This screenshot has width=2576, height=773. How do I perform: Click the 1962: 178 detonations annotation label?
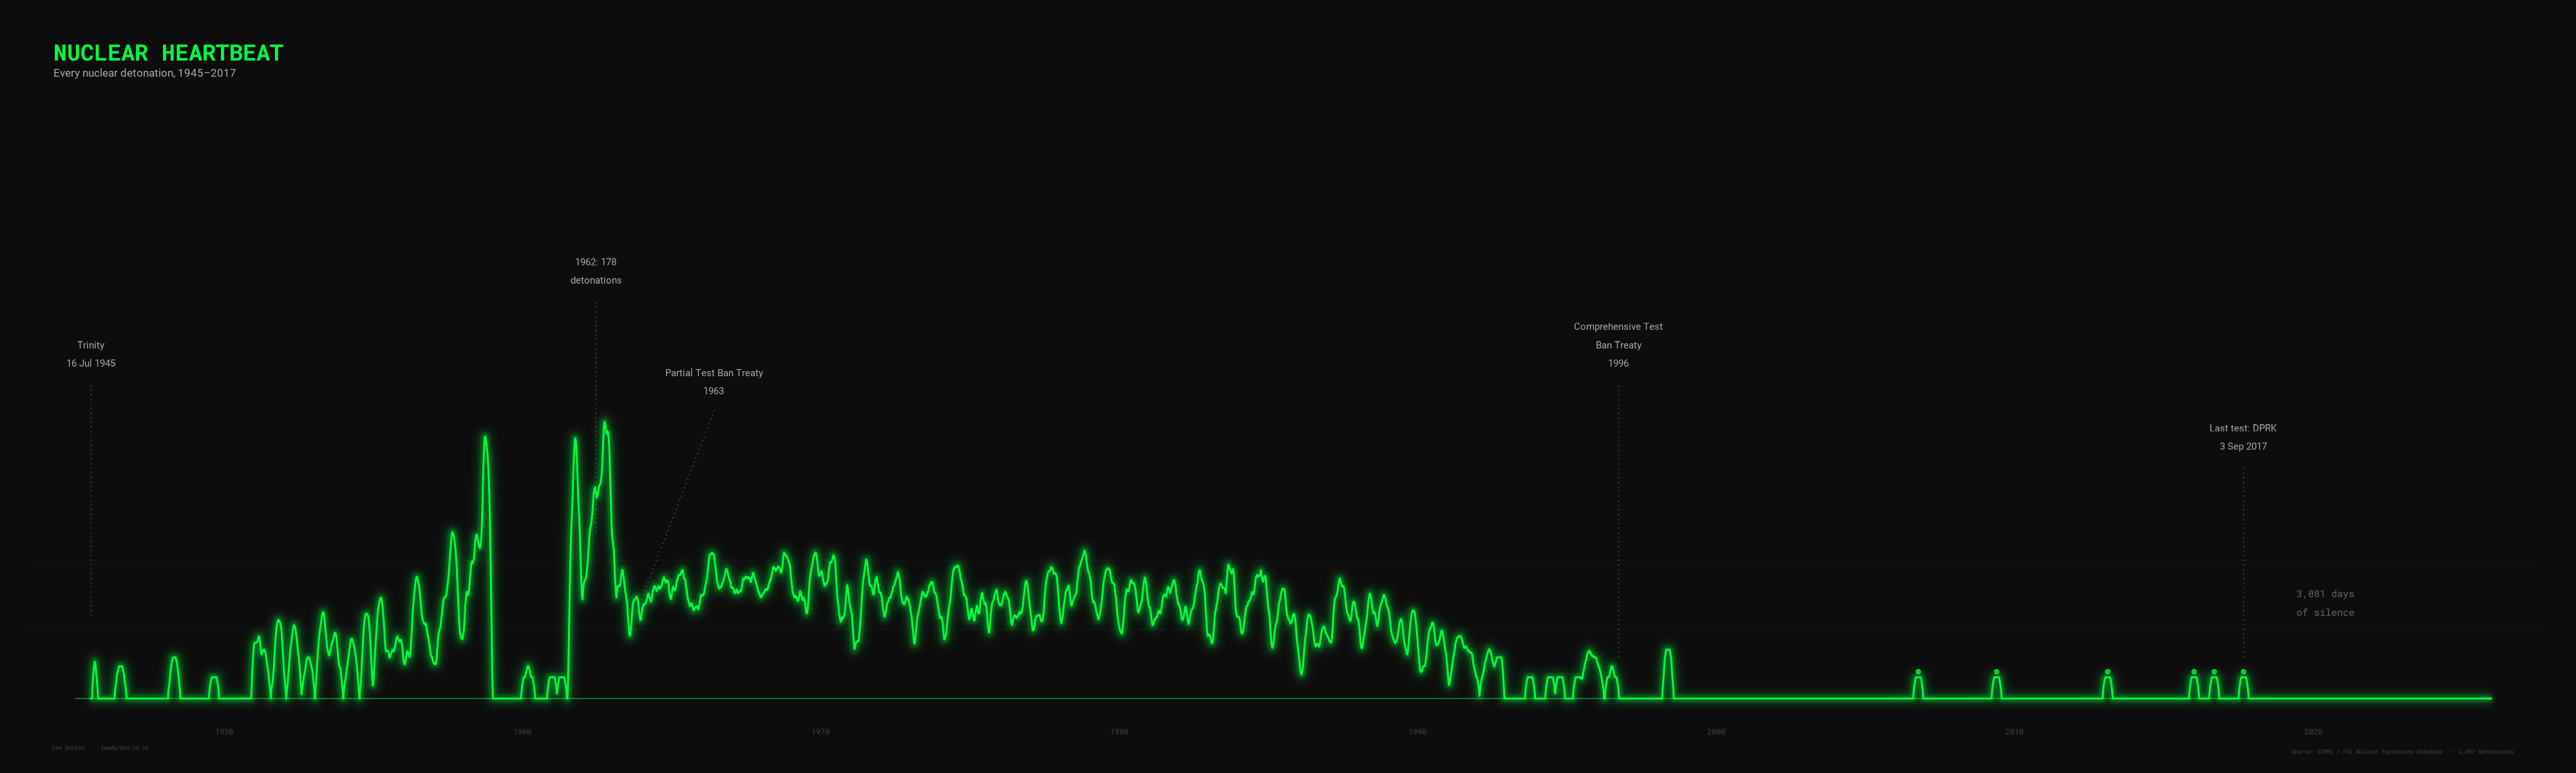click(x=596, y=271)
